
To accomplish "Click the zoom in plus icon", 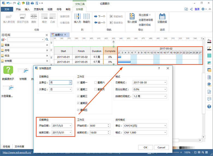I will pos(181,152).
